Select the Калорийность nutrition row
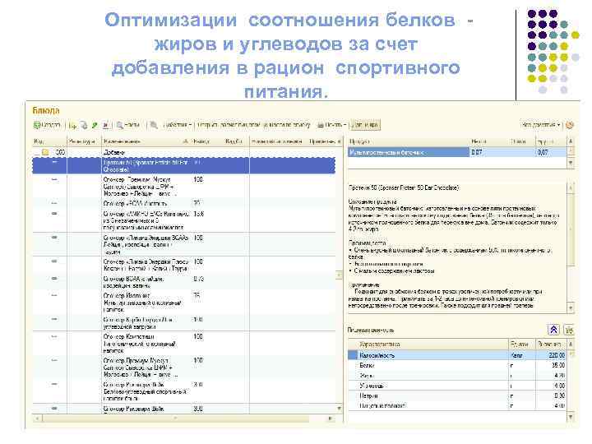 457,355
